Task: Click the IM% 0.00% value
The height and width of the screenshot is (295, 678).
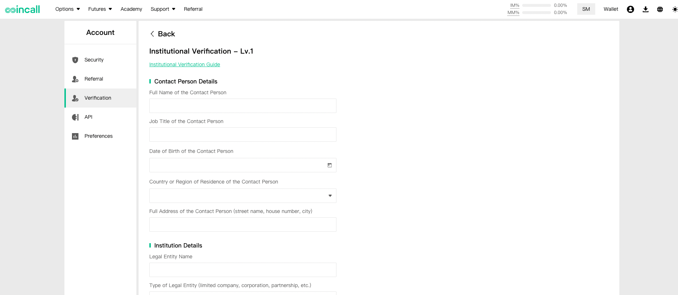Action: [x=560, y=5]
